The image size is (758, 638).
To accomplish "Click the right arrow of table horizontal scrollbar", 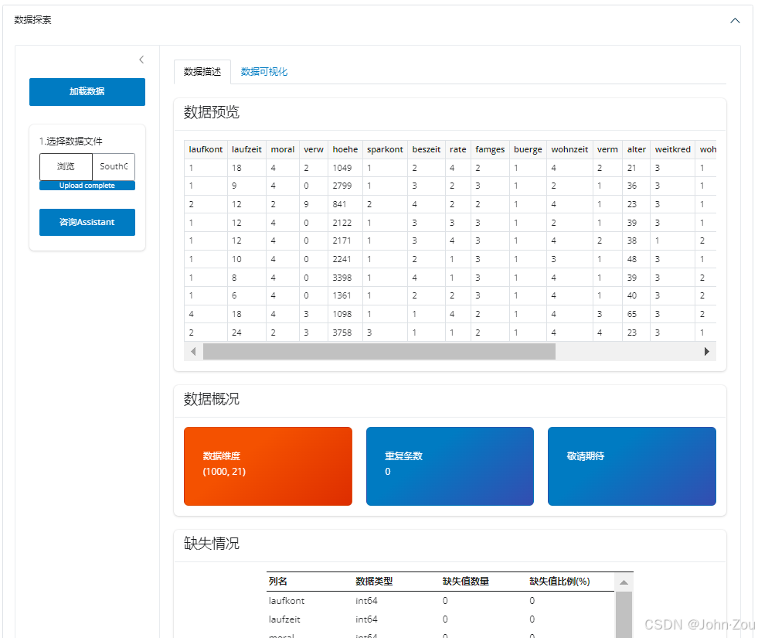I will 707,351.
